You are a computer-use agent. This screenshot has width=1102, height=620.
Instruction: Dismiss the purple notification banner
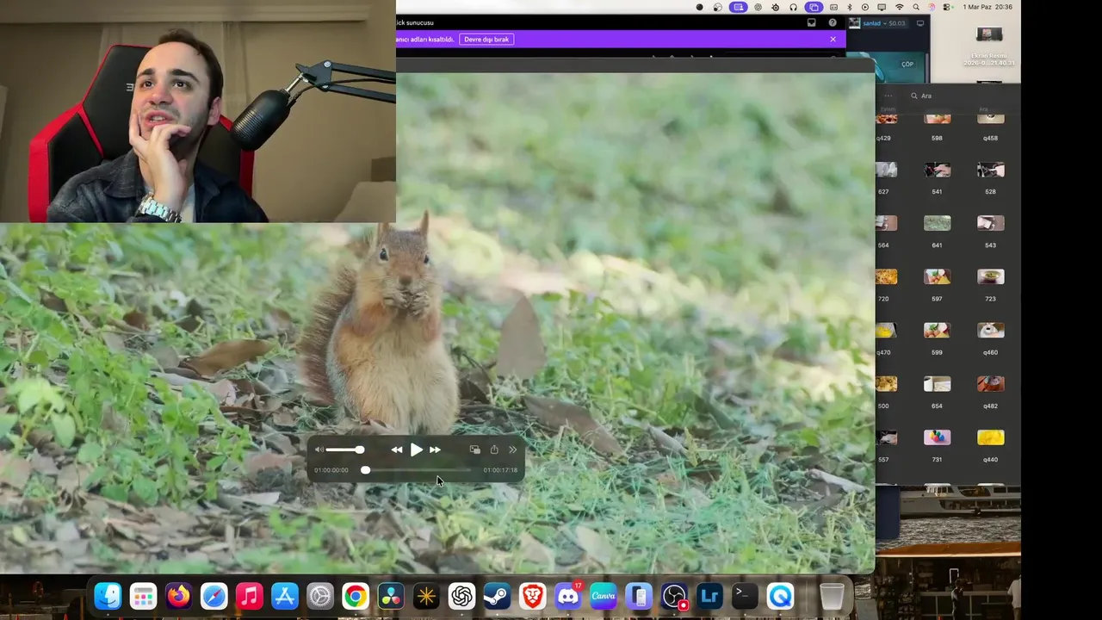click(833, 39)
